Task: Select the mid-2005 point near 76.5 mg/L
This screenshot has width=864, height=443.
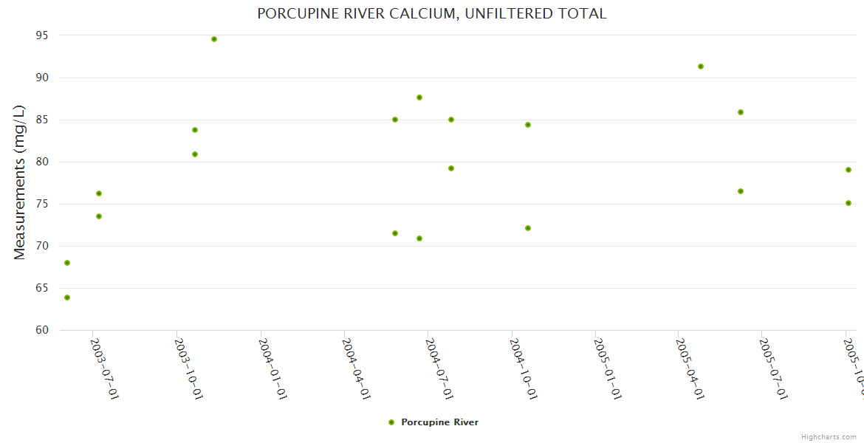Action: 741,191
